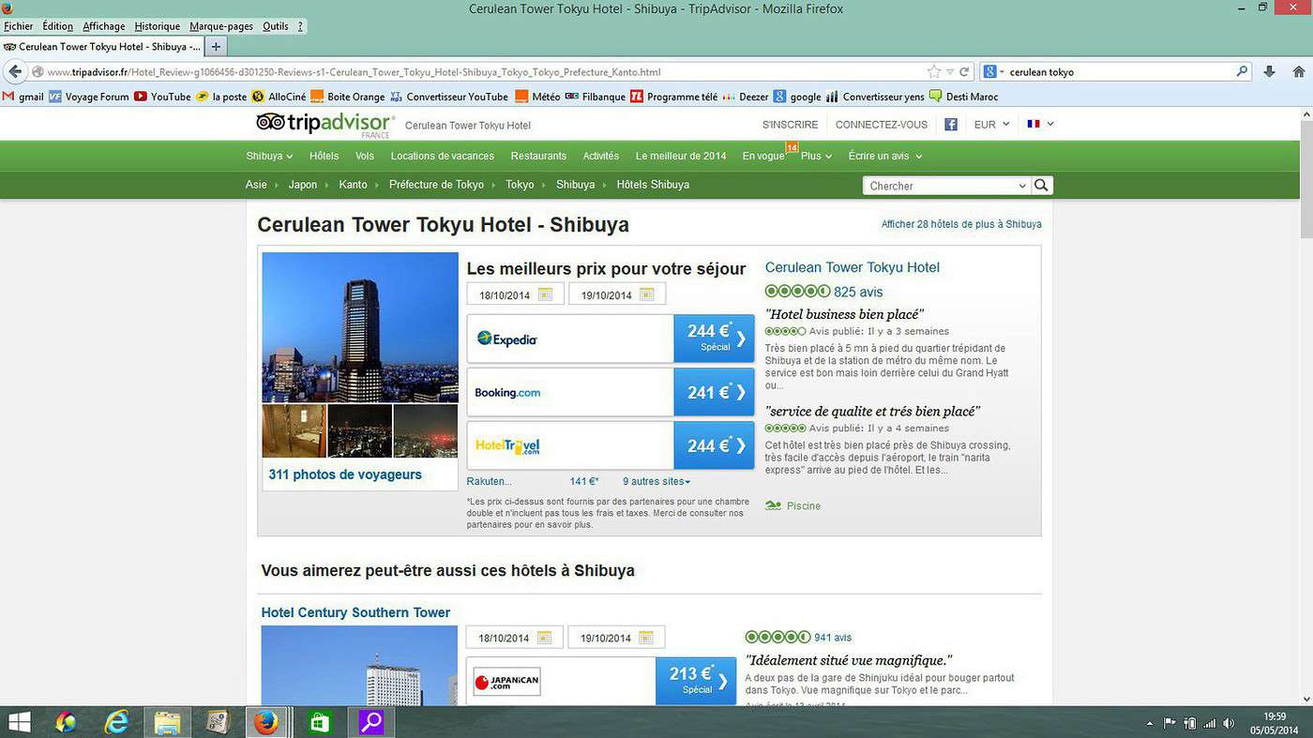
Task: Open the URL bar history dropdown arrow
Action: coord(950,71)
